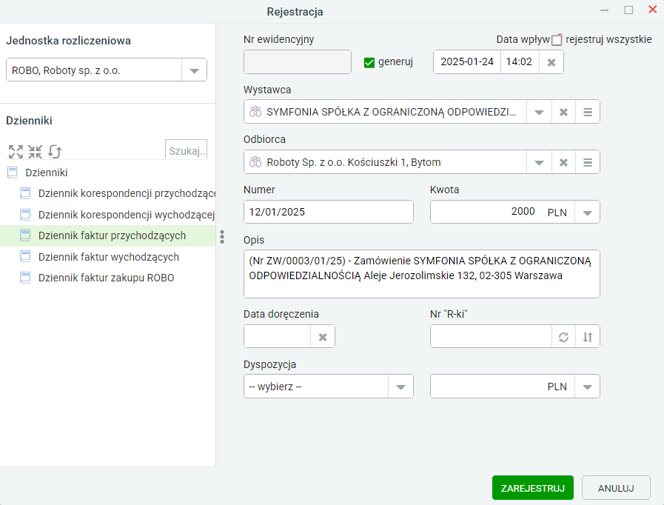Click the Dyspozycja amount field
Image resolution: width=664 pixels, height=505 pixels.
click(x=486, y=387)
